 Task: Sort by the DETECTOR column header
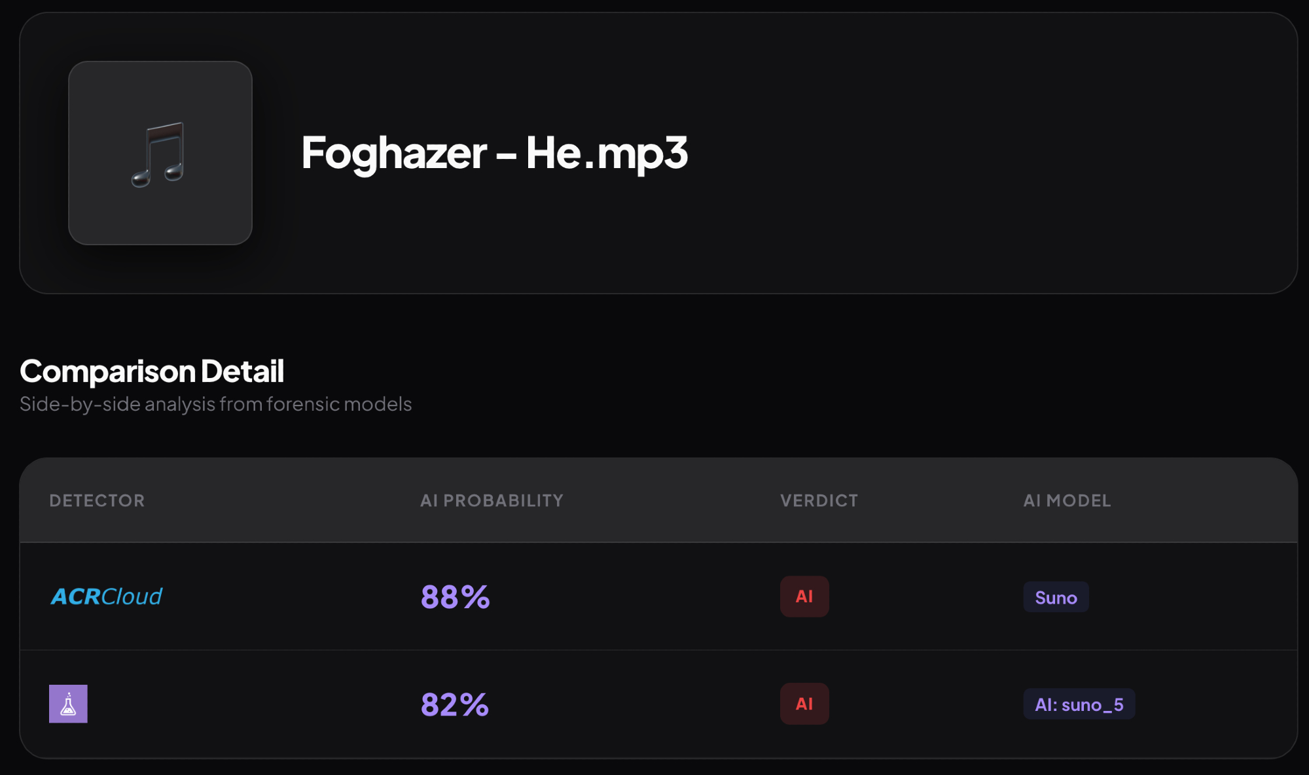[97, 500]
